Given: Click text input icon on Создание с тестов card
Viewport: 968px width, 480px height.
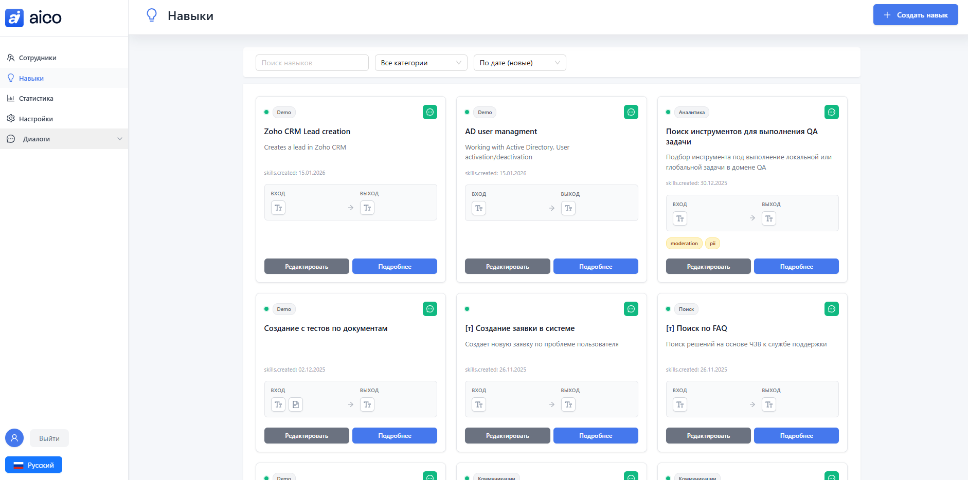Looking at the screenshot, I should (278, 404).
